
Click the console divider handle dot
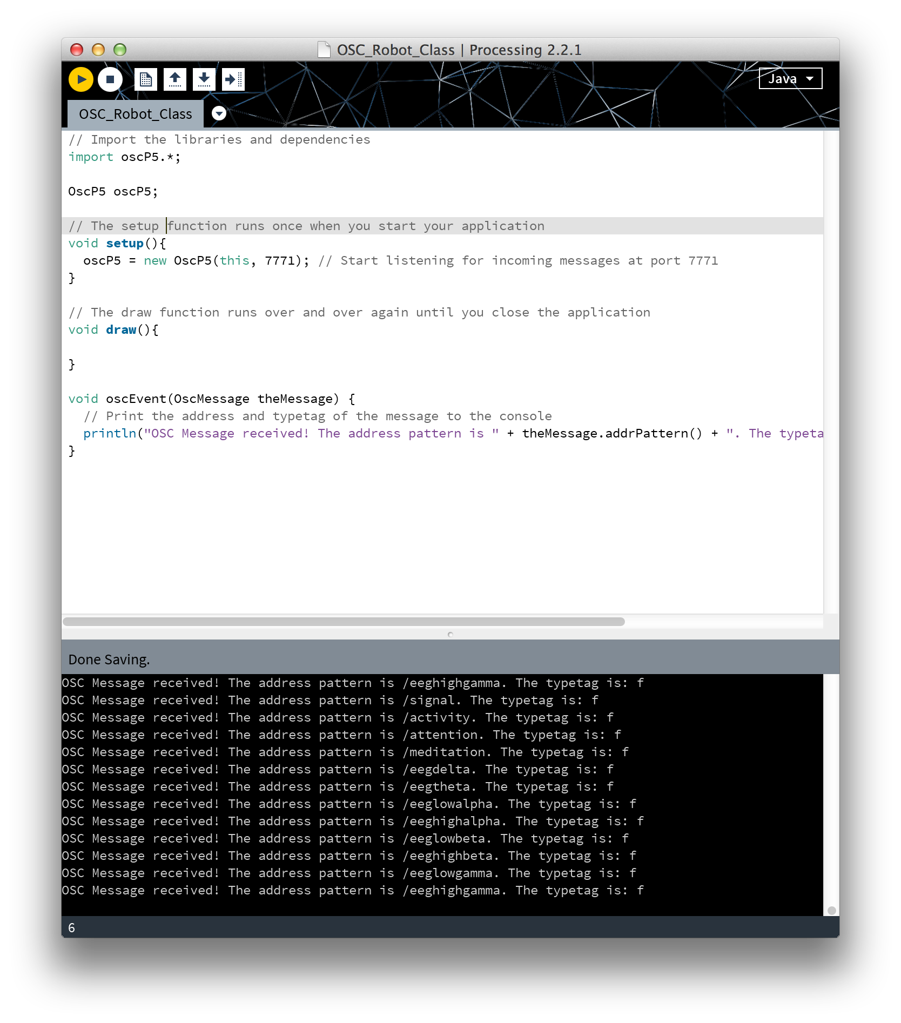point(450,635)
